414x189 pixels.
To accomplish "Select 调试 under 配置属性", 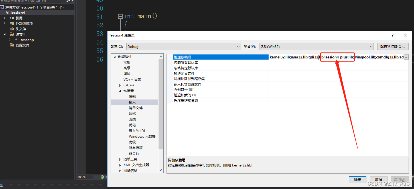I will [x=127, y=74].
